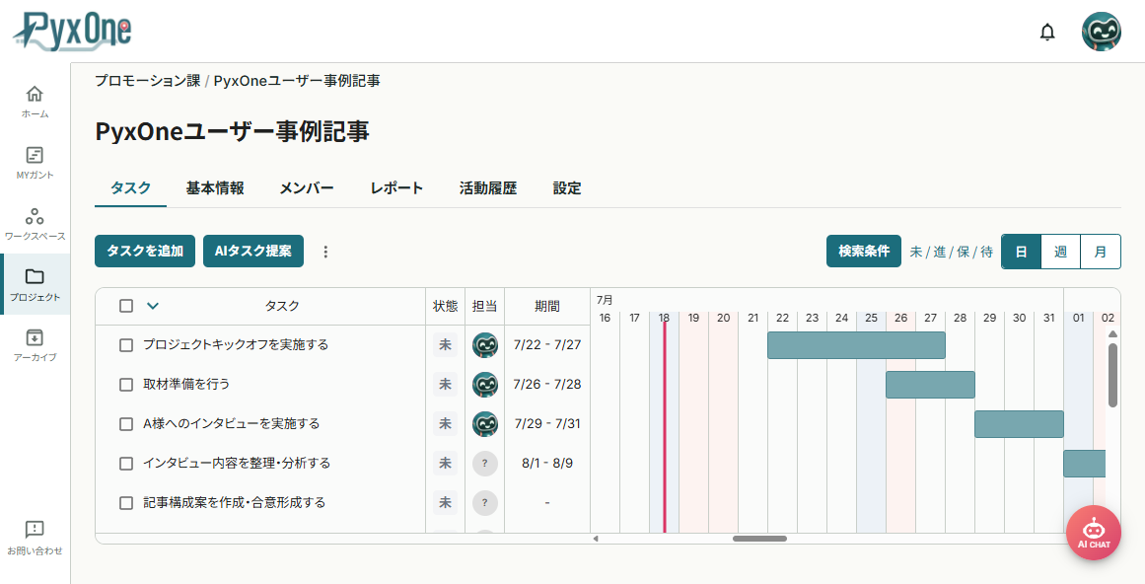
Task: Click the タスクを追加 button
Action: 145,252
